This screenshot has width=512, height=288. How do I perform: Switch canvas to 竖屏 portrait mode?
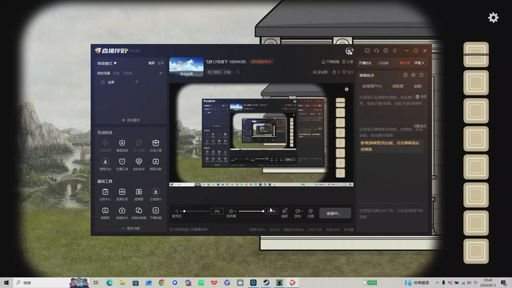[161, 63]
